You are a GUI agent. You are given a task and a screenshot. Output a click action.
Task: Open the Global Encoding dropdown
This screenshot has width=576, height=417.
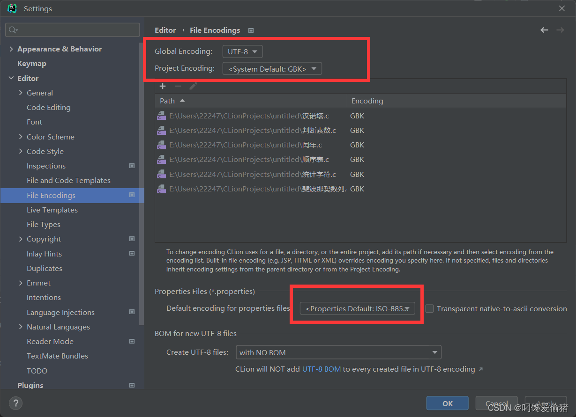click(242, 51)
